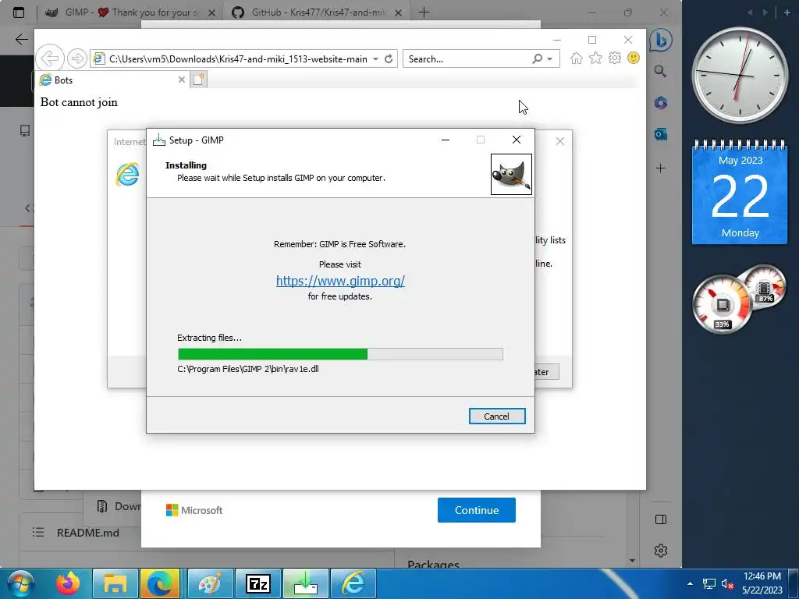Click the Continue button on Microsoft page
The image size is (799, 599).
(x=477, y=510)
